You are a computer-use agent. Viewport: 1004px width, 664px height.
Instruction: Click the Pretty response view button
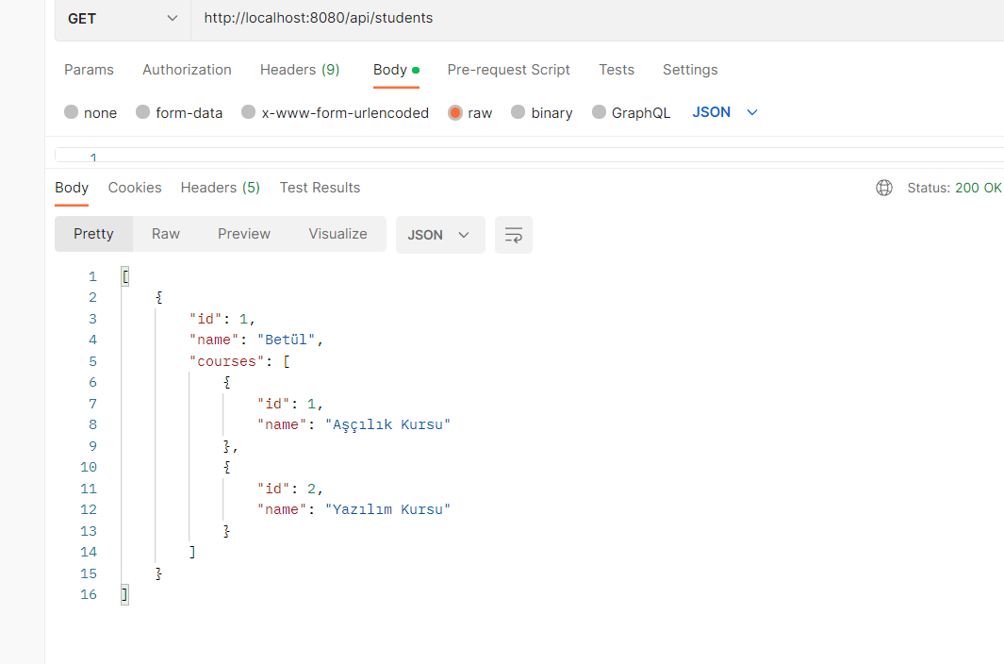coord(93,233)
